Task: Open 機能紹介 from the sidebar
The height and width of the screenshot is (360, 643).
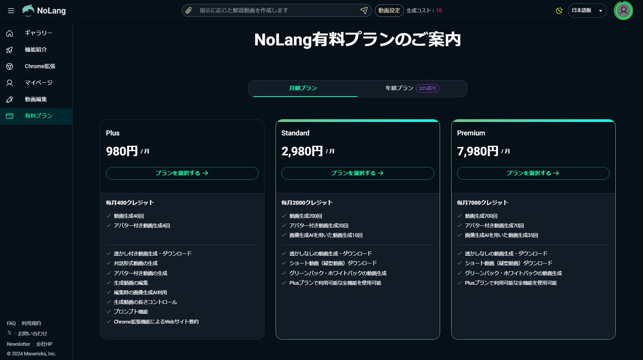Action: coord(10,50)
